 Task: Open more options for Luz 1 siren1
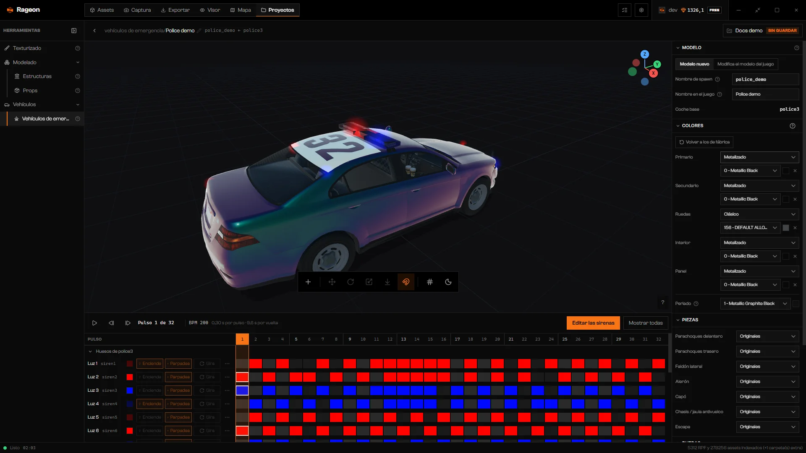coord(227,364)
